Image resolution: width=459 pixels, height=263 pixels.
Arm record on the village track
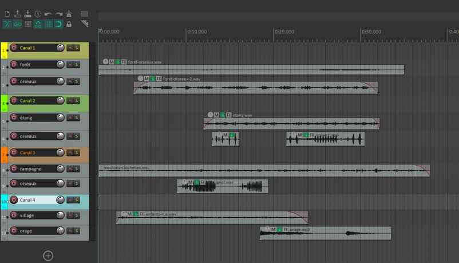point(14,217)
